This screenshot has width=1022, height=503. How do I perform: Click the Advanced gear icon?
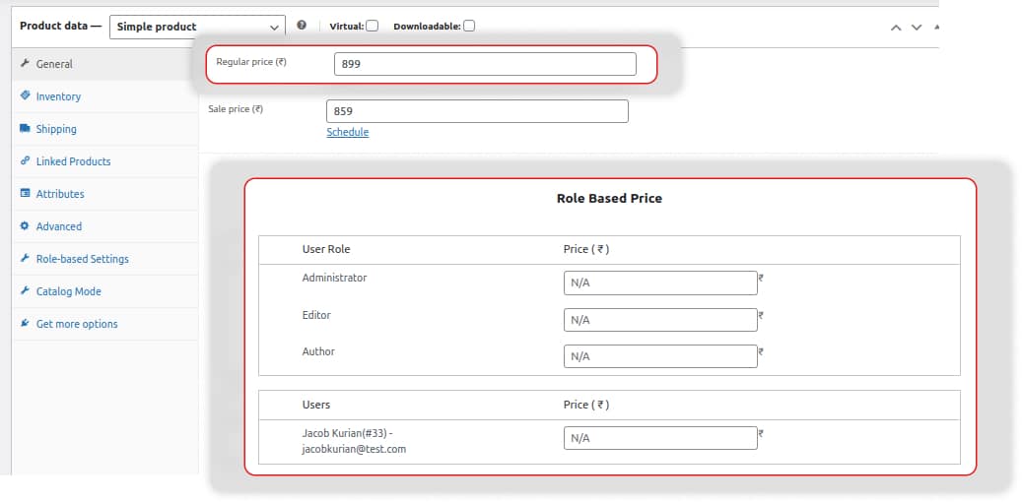pos(25,226)
